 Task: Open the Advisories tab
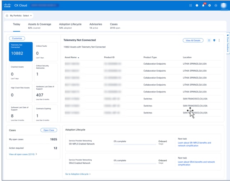[95, 26]
